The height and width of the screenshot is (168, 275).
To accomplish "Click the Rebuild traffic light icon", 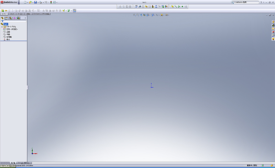I will 51,2.
